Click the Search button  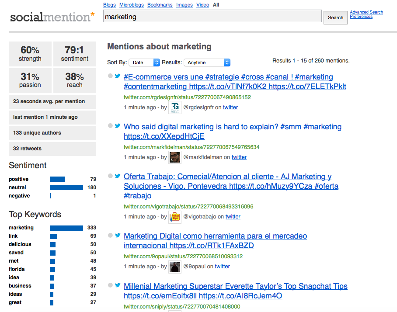pyautogui.click(x=335, y=17)
